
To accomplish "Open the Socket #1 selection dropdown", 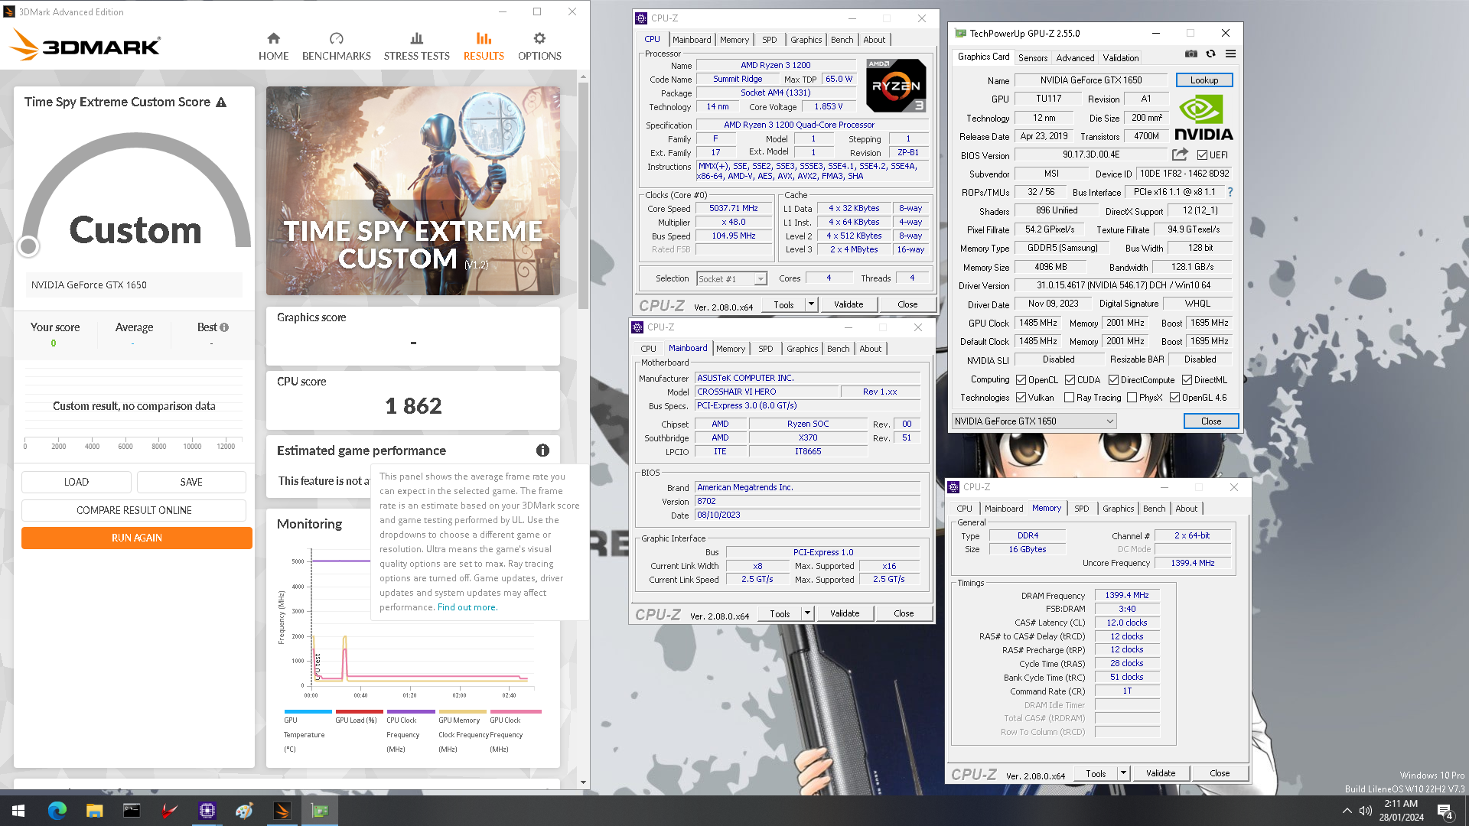I will coord(731,279).
